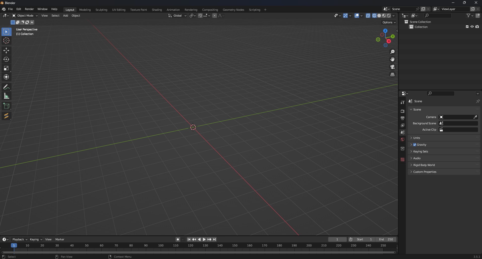Open the Collection properties tab

click(x=403, y=148)
